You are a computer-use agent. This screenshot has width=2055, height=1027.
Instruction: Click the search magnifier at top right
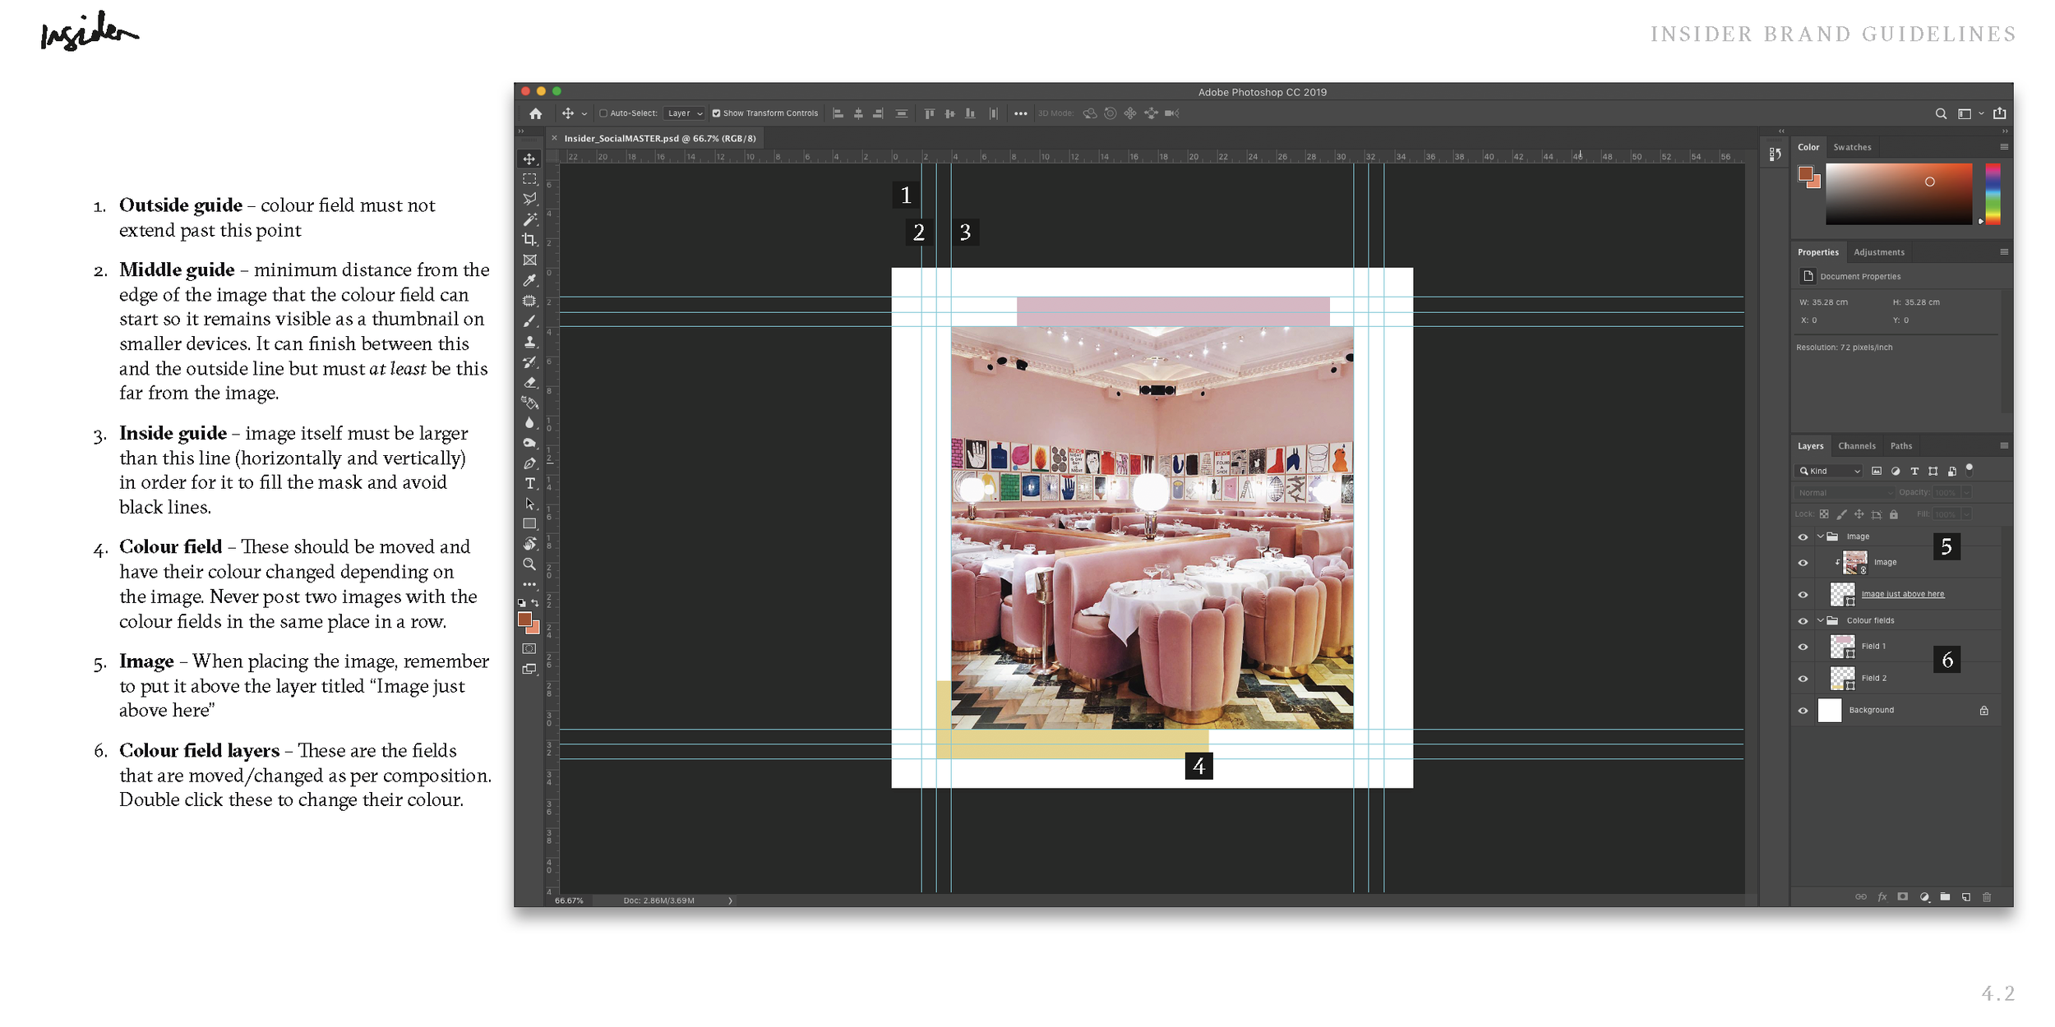(1941, 113)
